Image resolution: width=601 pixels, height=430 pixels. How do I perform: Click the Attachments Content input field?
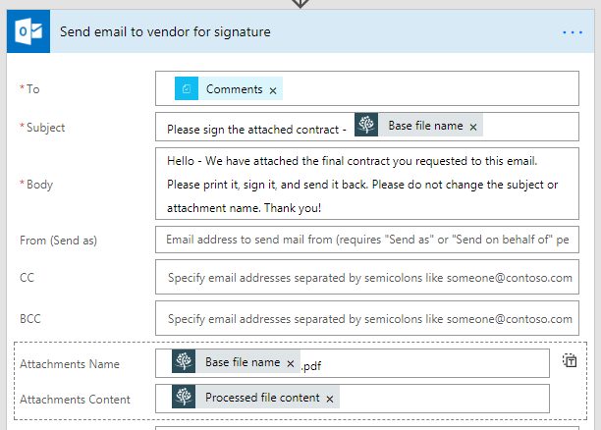pos(442,398)
